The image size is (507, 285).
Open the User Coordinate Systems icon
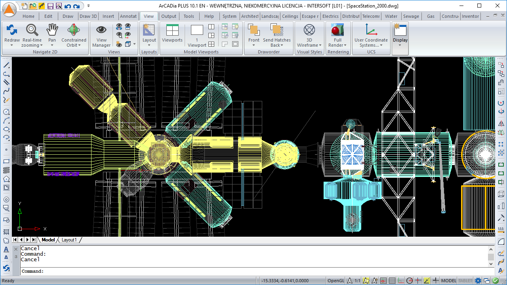(371, 30)
